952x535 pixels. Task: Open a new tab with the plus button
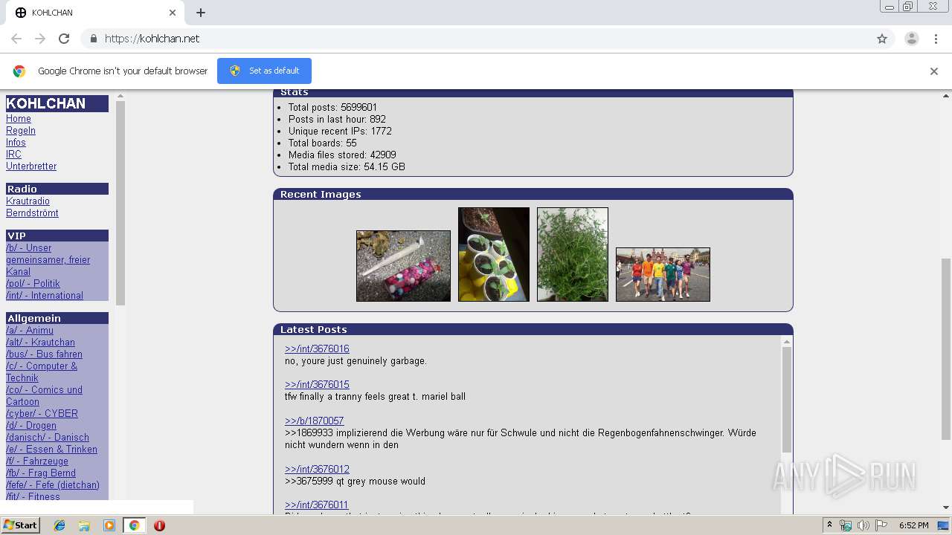coord(201,13)
